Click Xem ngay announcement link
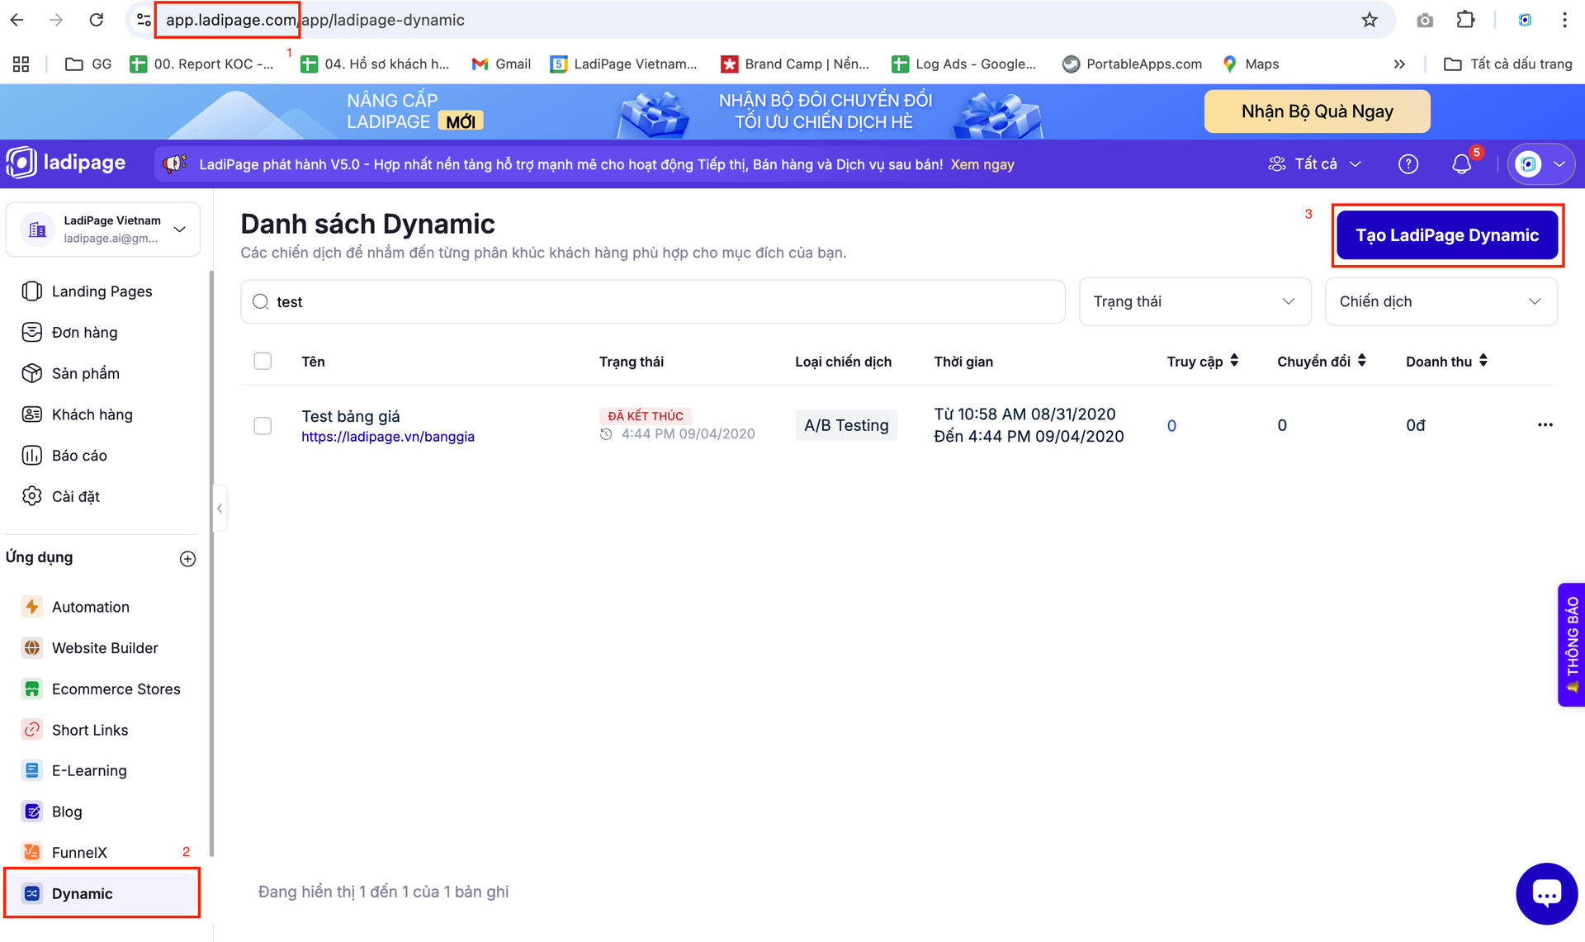Screen dimensions: 1585x942 pos(982,164)
